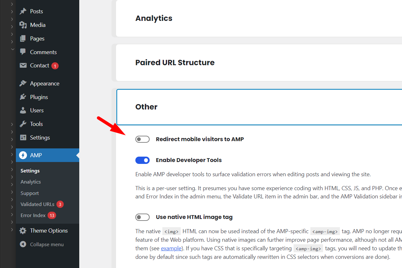Open Media via its camera-note icon
The height and width of the screenshot is (268, 402).
pyautogui.click(x=23, y=25)
